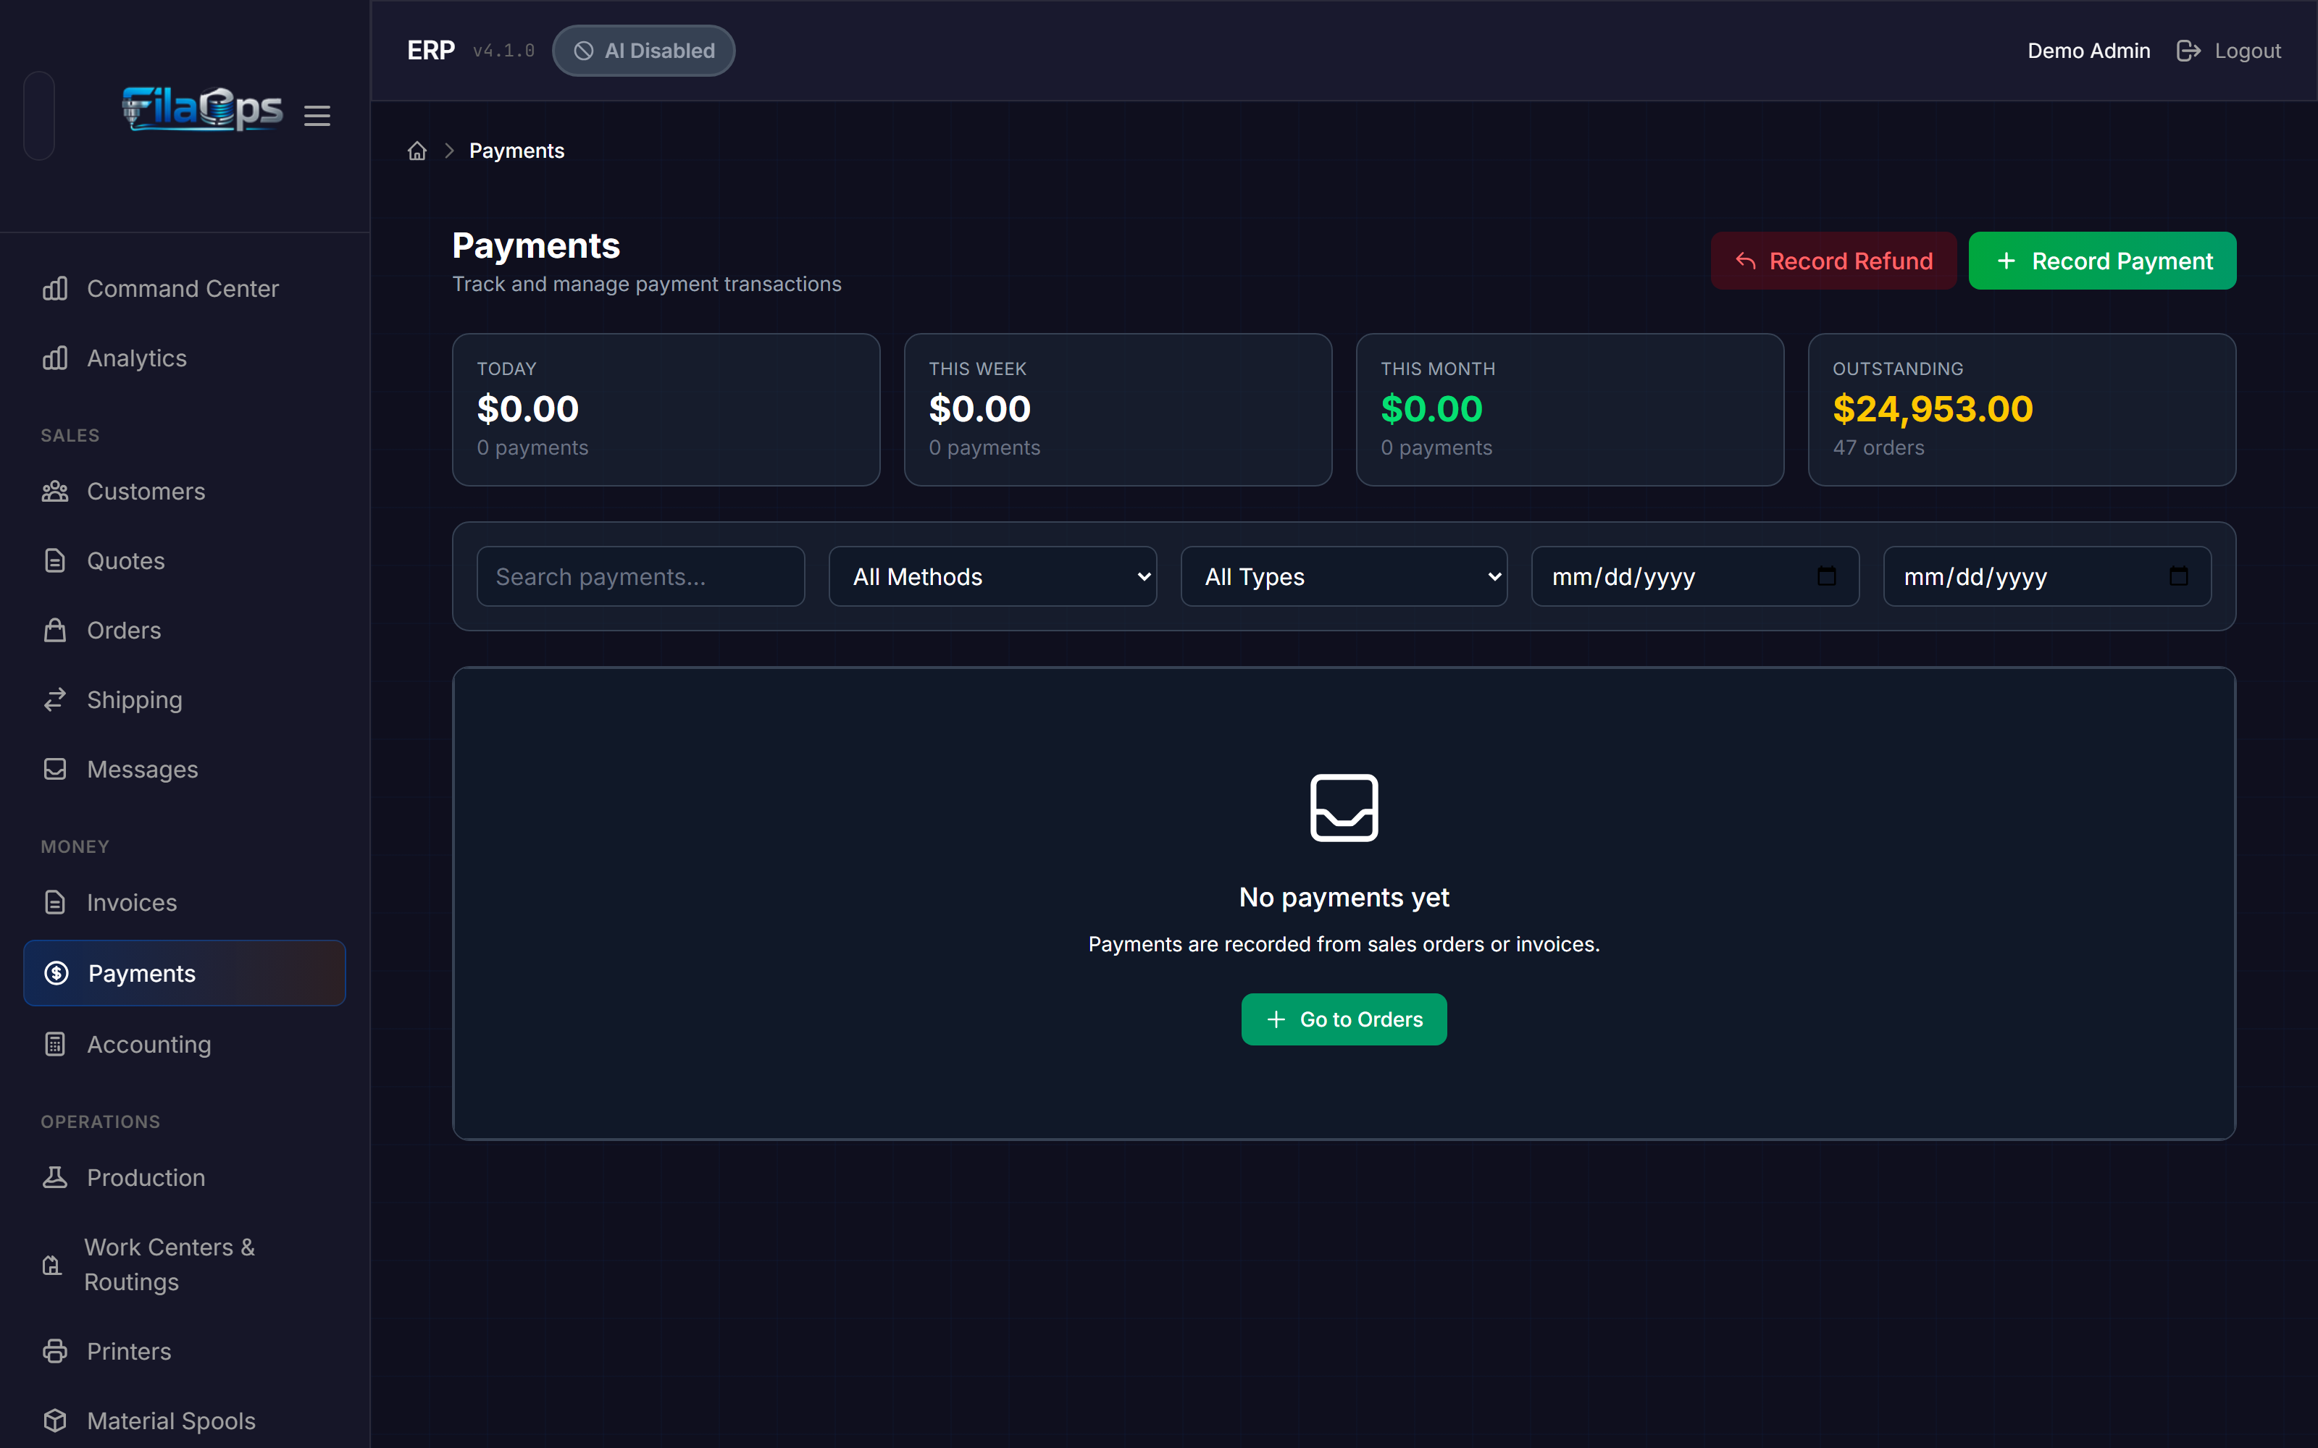The image size is (2318, 1448).
Task: Click the home breadcrumb icon
Action: point(417,151)
